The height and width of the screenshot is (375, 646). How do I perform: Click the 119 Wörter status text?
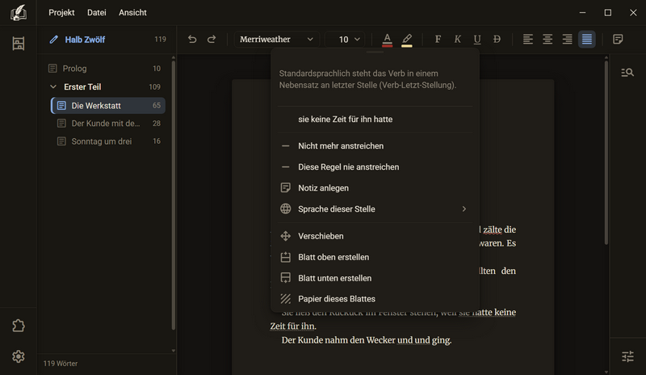tap(61, 364)
